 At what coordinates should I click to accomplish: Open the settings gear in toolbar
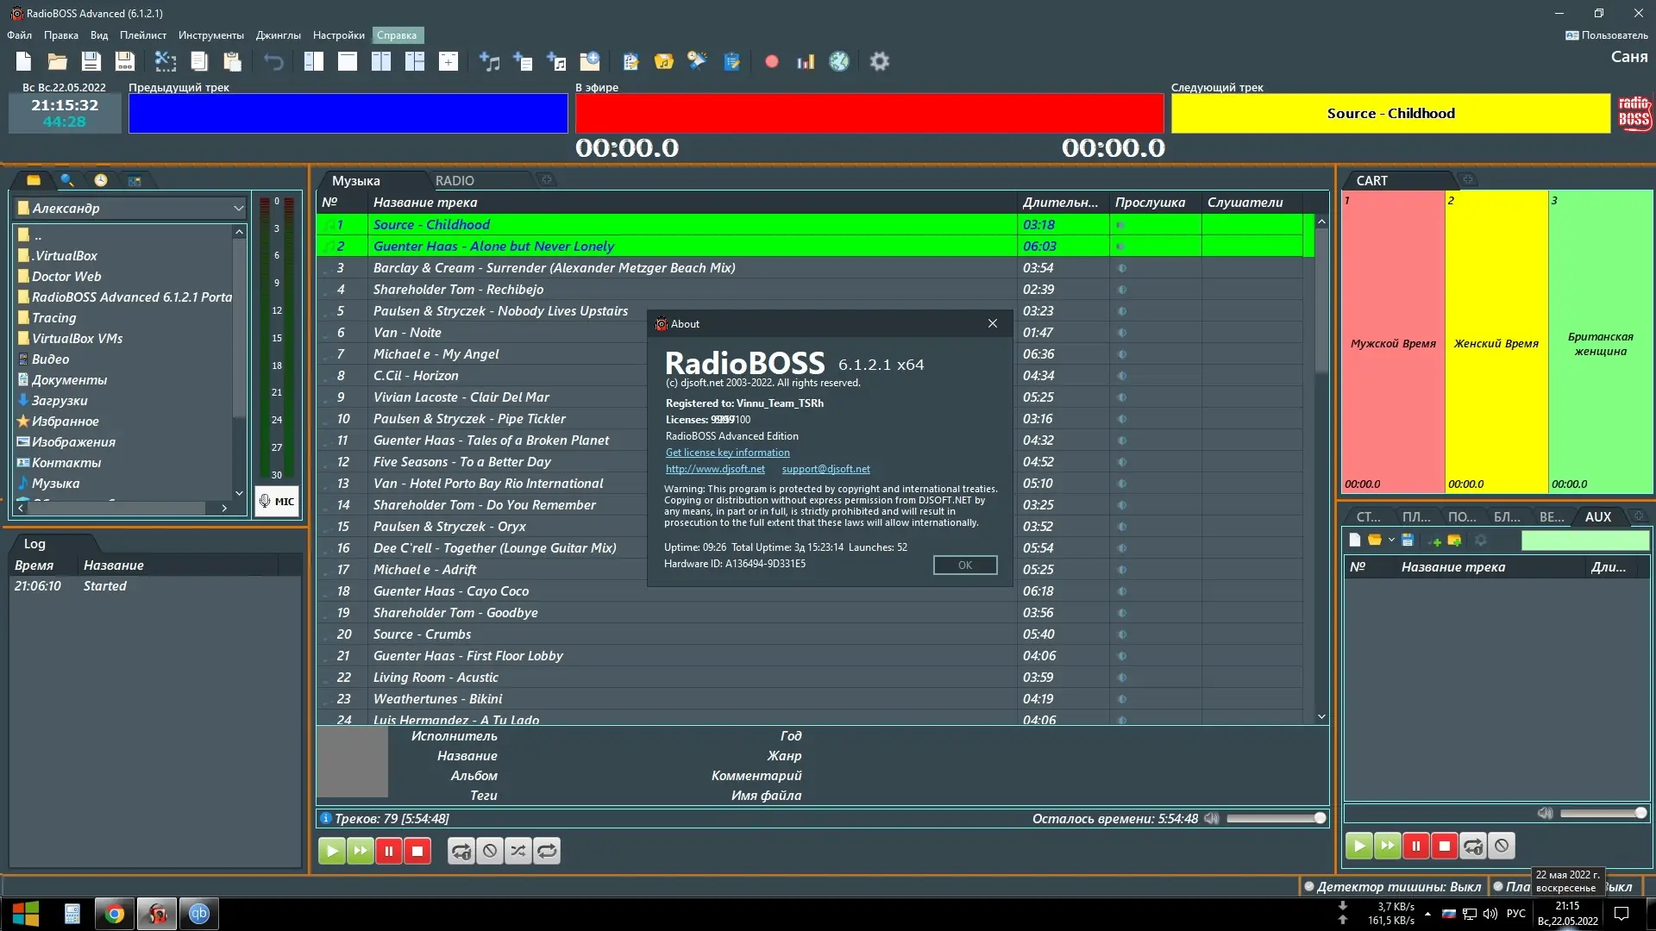879,61
